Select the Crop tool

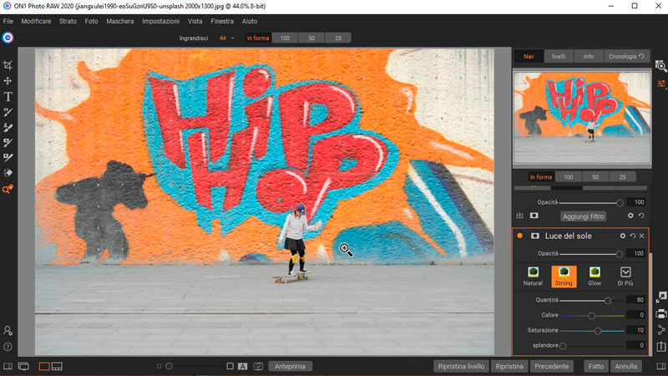pyautogui.click(x=8, y=65)
